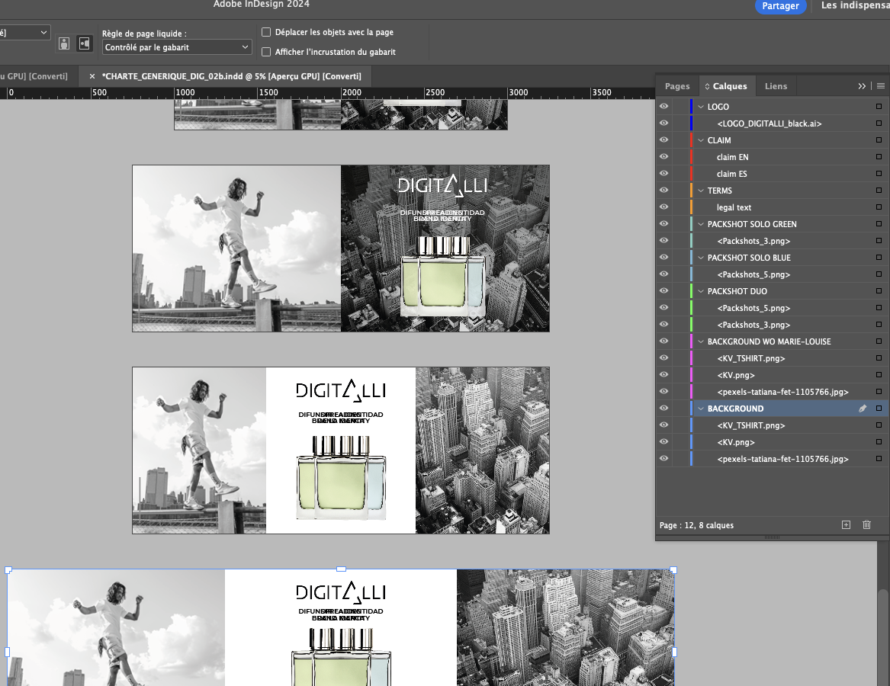This screenshot has height=686, width=890.
Task: Delete selected layer with trash icon
Action: 866,525
